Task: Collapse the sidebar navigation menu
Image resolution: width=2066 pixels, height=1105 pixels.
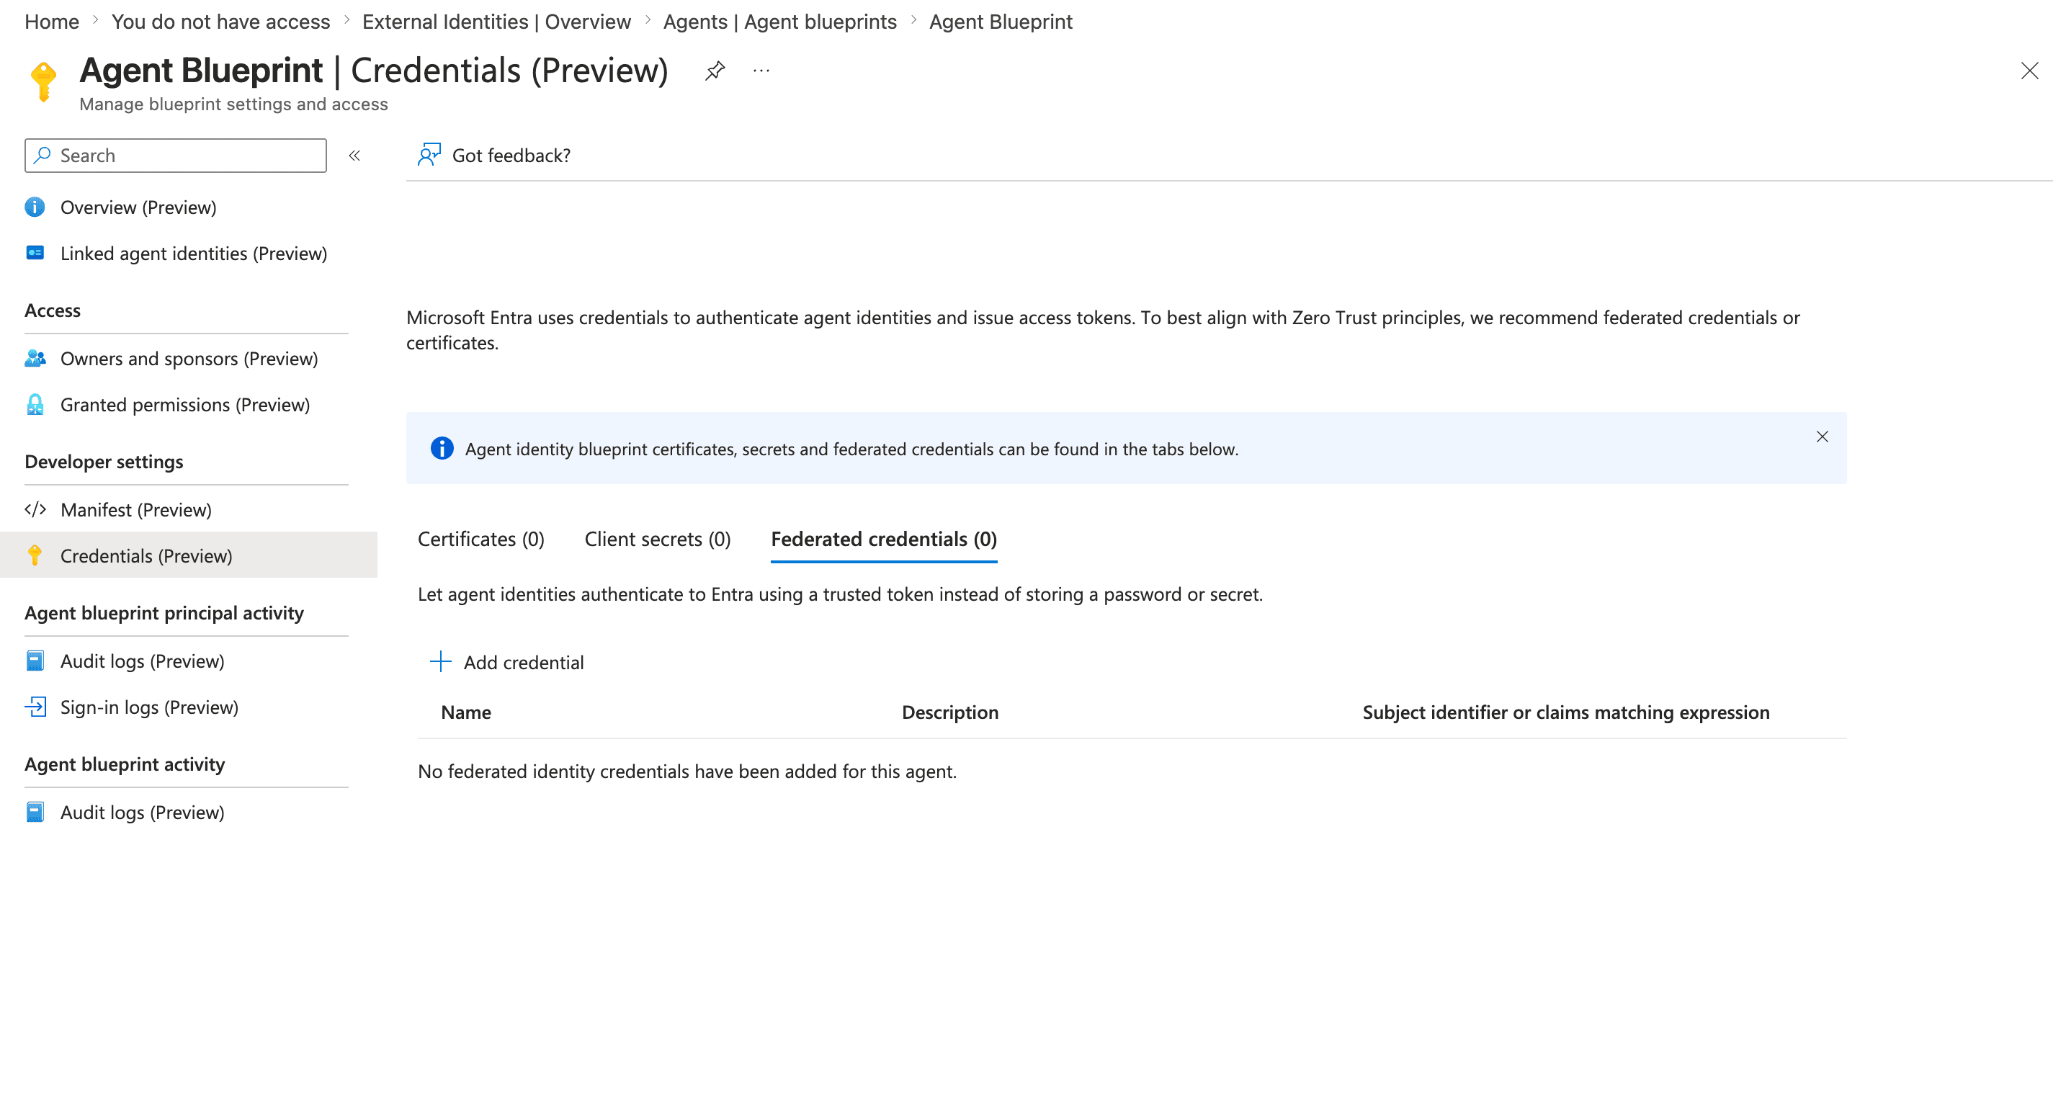Action: (356, 156)
